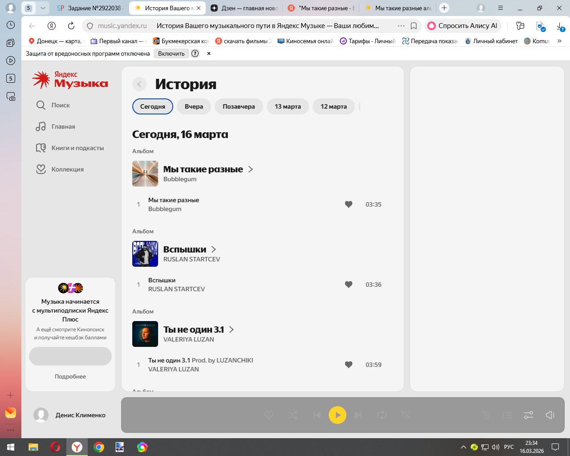Viewport: 570px width, 456px height.
Task: Click Спросить Алису AI button
Action: [x=463, y=26]
